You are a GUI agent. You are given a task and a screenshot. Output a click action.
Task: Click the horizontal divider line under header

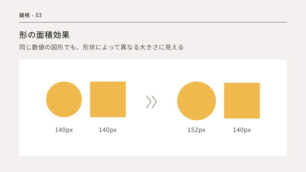(153, 22)
